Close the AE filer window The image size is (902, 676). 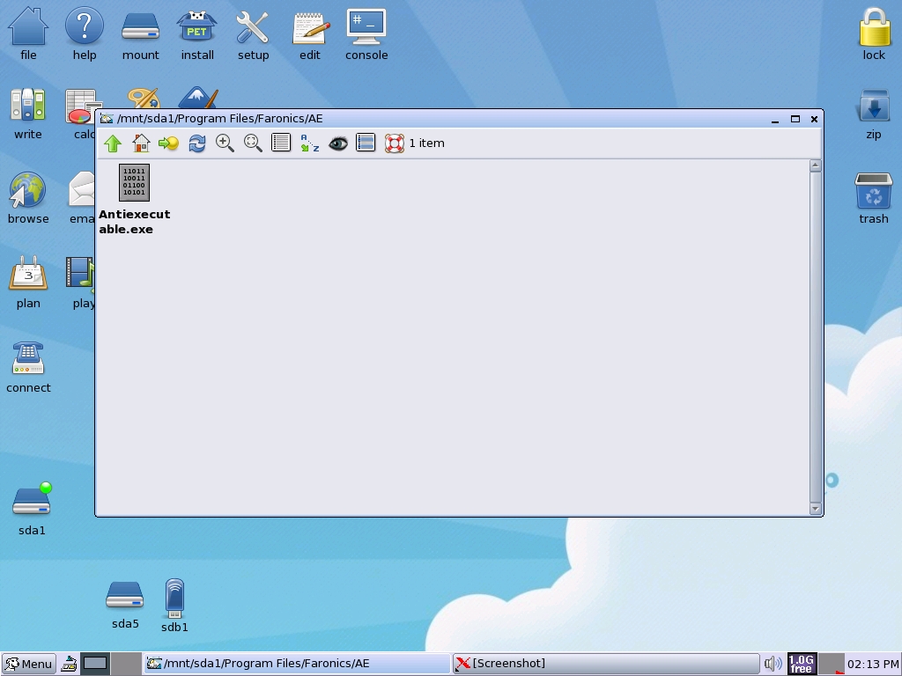814,119
